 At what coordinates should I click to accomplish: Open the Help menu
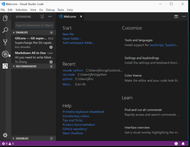(x=70, y=10)
